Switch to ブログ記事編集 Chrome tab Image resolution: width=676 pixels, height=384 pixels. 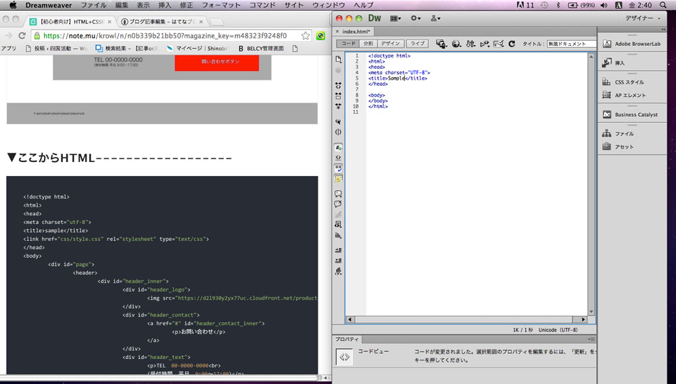pyautogui.click(x=161, y=22)
